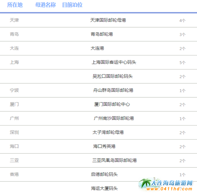Click the 大连港 port name

[97, 48]
